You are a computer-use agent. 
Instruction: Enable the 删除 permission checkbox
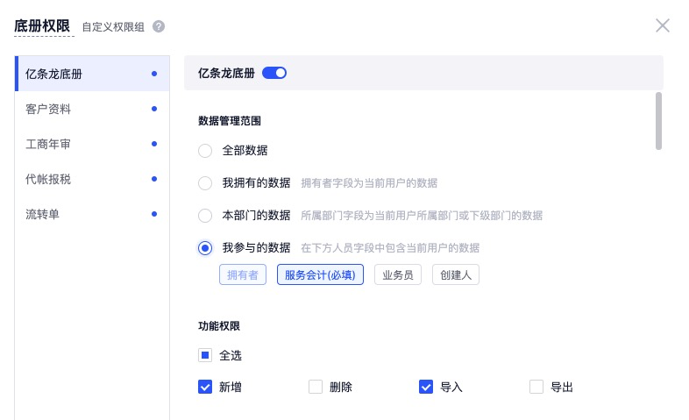point(316,387)
